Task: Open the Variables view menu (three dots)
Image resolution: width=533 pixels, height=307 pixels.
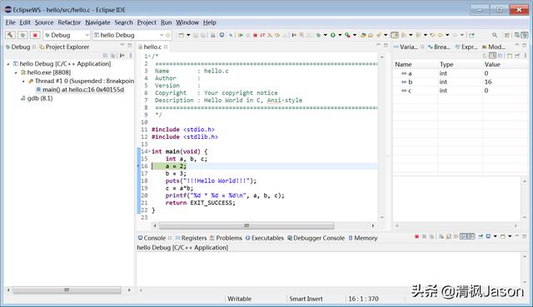Action: [526, 56]
